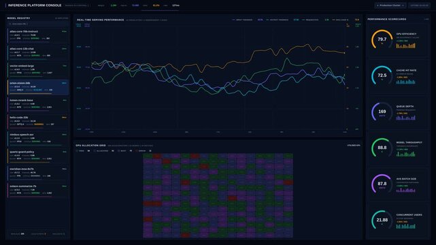Select the code-20b model row
Image resolution: width=436 pixels, height=245 pixels.
[x=37, y=121]
